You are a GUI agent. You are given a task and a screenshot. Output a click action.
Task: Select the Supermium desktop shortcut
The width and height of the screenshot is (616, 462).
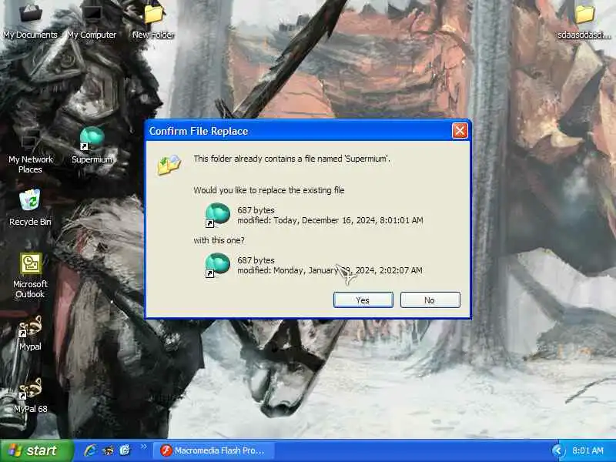(92, 146)
